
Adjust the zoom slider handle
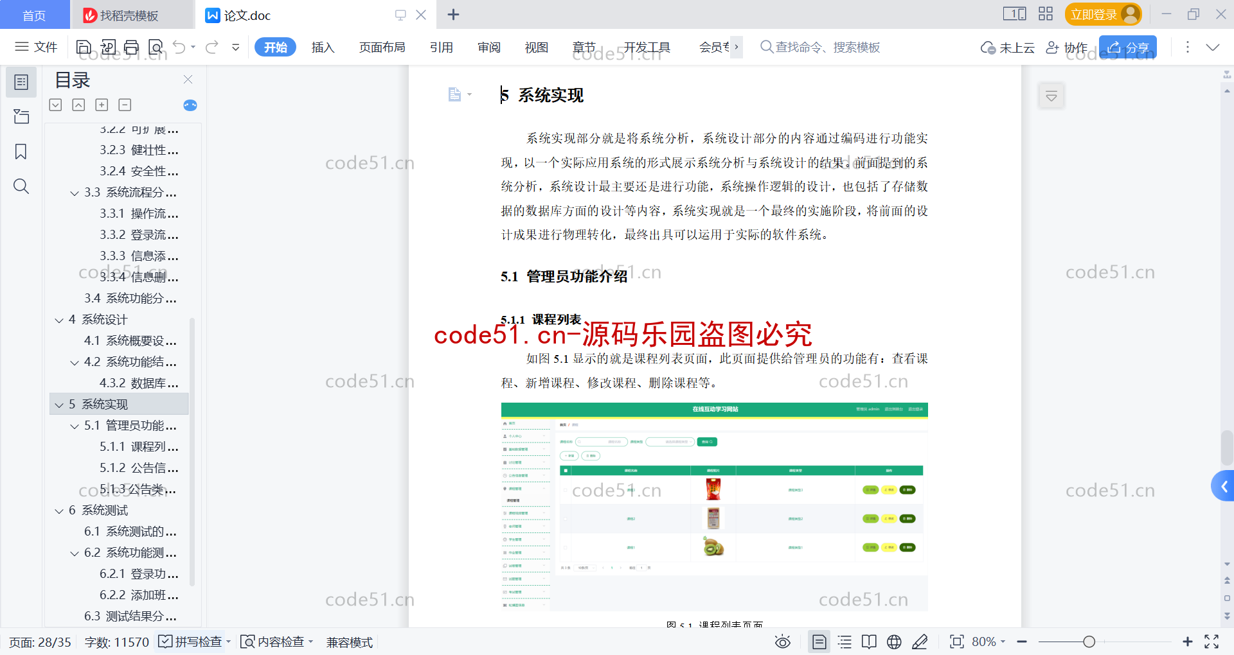[1089, 642]
